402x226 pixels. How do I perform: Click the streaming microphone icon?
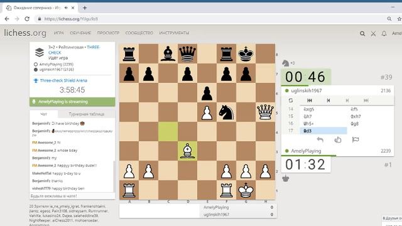33,102
